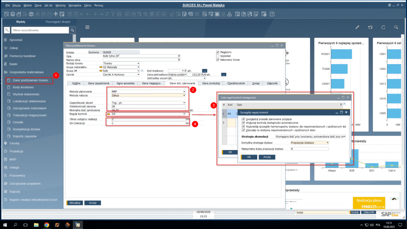Click the Windows Start button
407x229 pixels.
pyautogui.click(x=5, y=225)
